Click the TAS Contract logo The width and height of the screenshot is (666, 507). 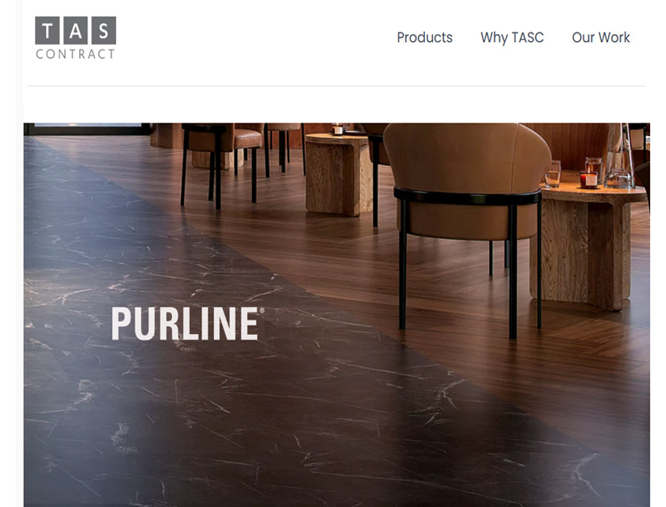(75, 38)
